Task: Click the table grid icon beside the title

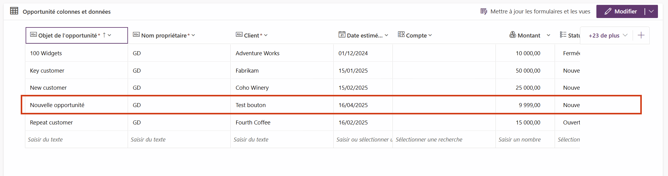Action: point(14,11)
